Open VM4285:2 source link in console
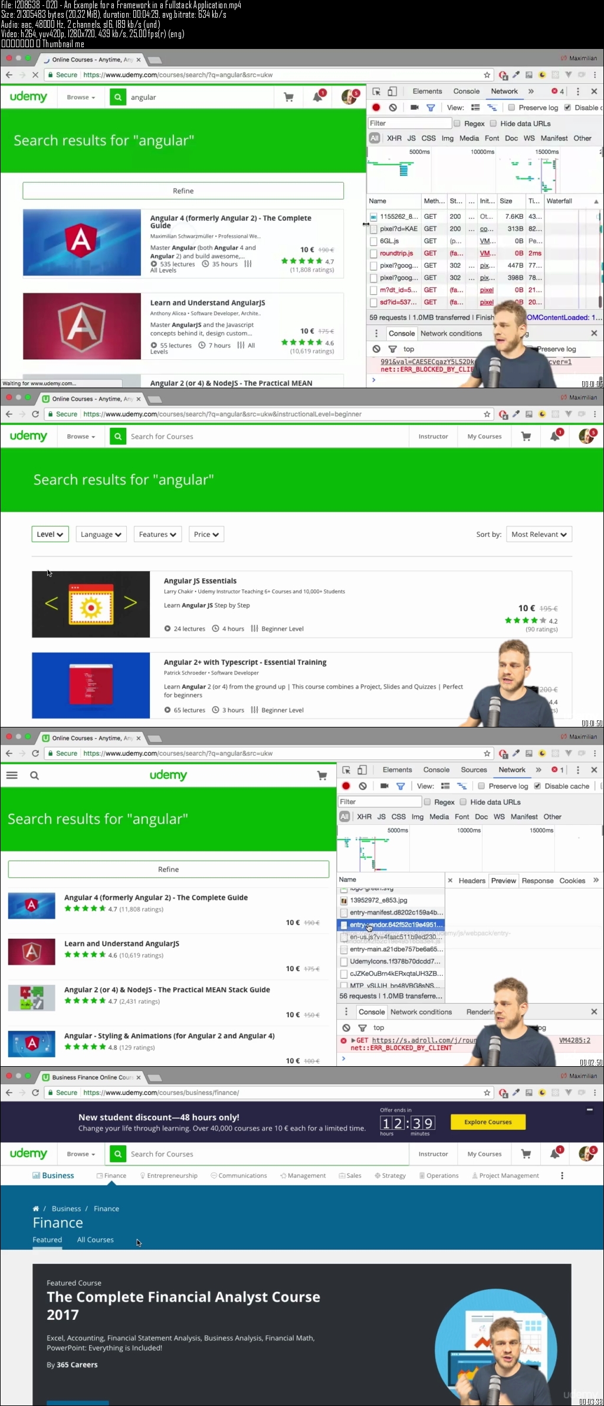The image size is (604, 1406). click(x=575, y=1040)
